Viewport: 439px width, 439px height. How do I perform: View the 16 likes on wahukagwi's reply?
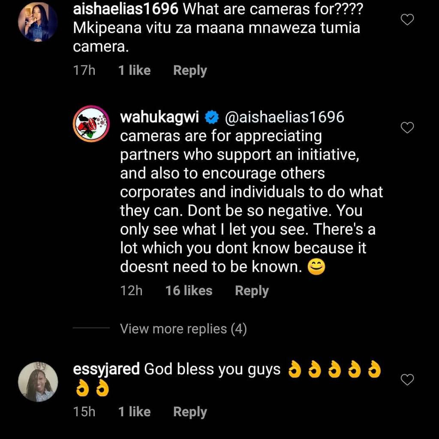point(189,290)
